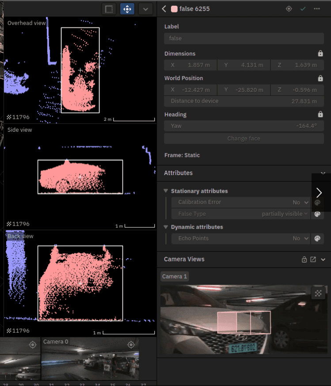
Task: Click the Back view label
Action: pos(20,236)
